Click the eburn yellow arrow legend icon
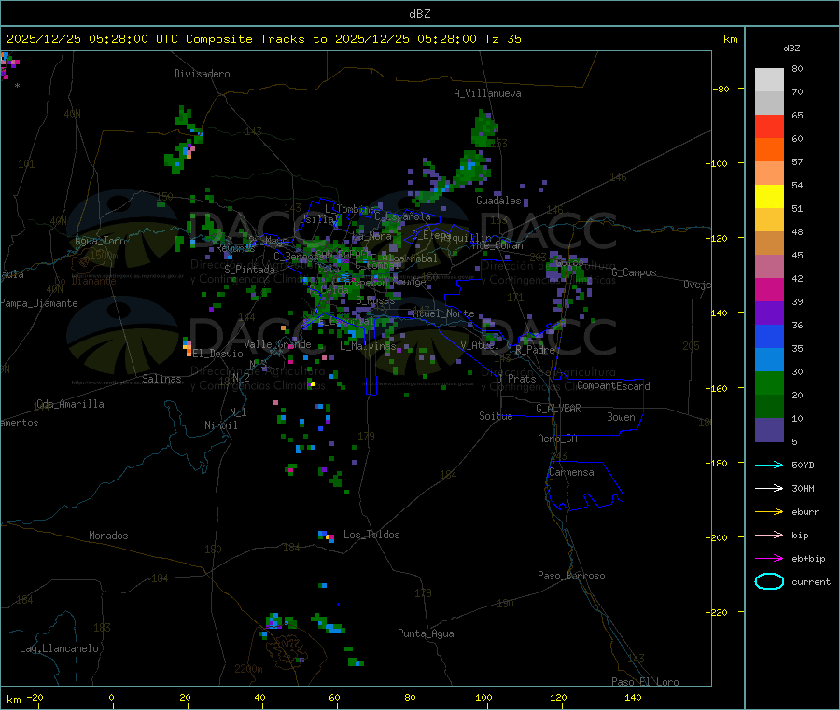Viewport: 840px width, 710px height. coord(769,512)
